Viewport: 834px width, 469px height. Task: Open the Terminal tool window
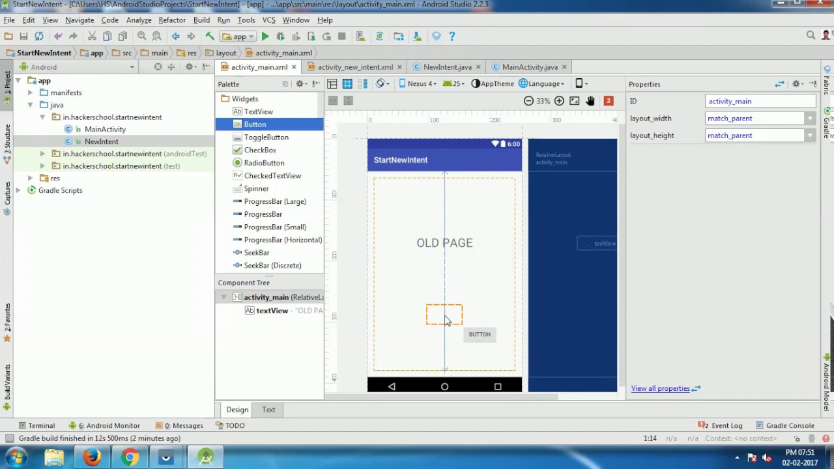36,426
